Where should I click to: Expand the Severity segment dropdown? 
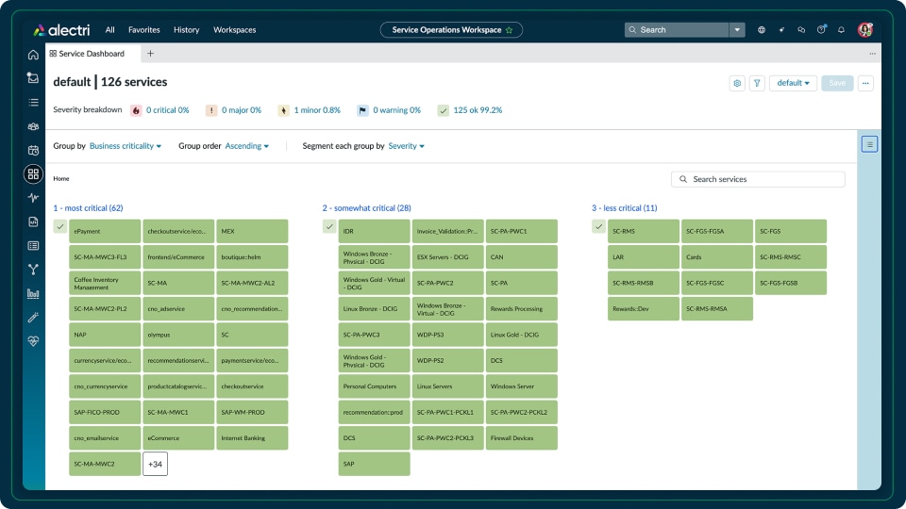tap(406, 146)
